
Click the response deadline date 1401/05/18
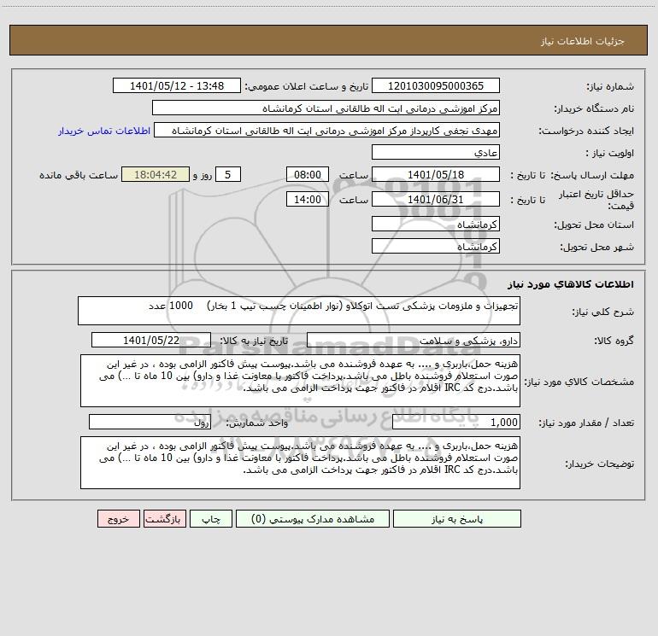click(436, 175)
